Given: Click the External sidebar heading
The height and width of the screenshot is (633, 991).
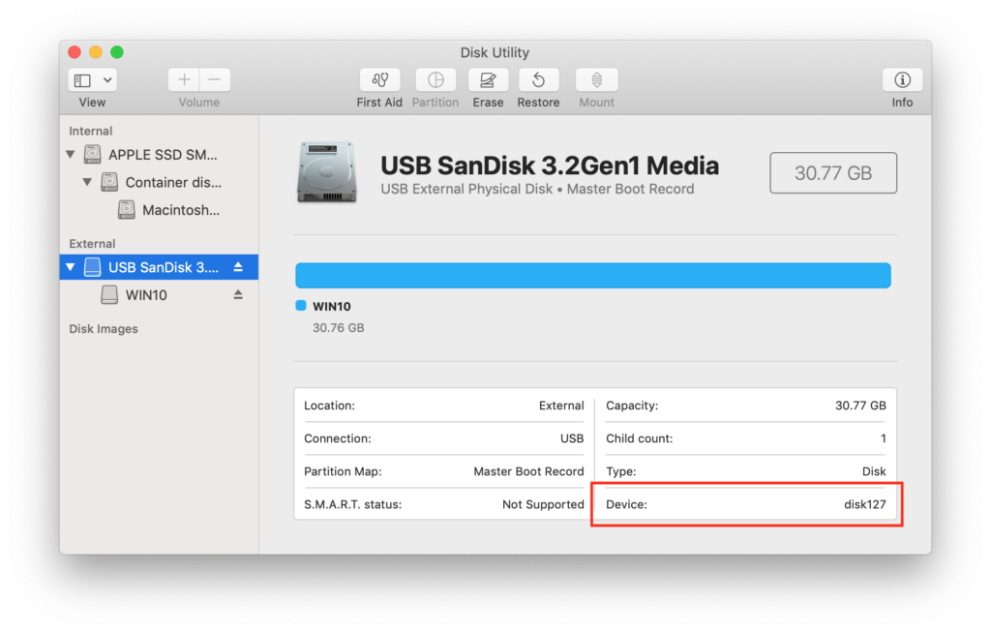Looking at the screenshot, I should (x=92, y=244).
